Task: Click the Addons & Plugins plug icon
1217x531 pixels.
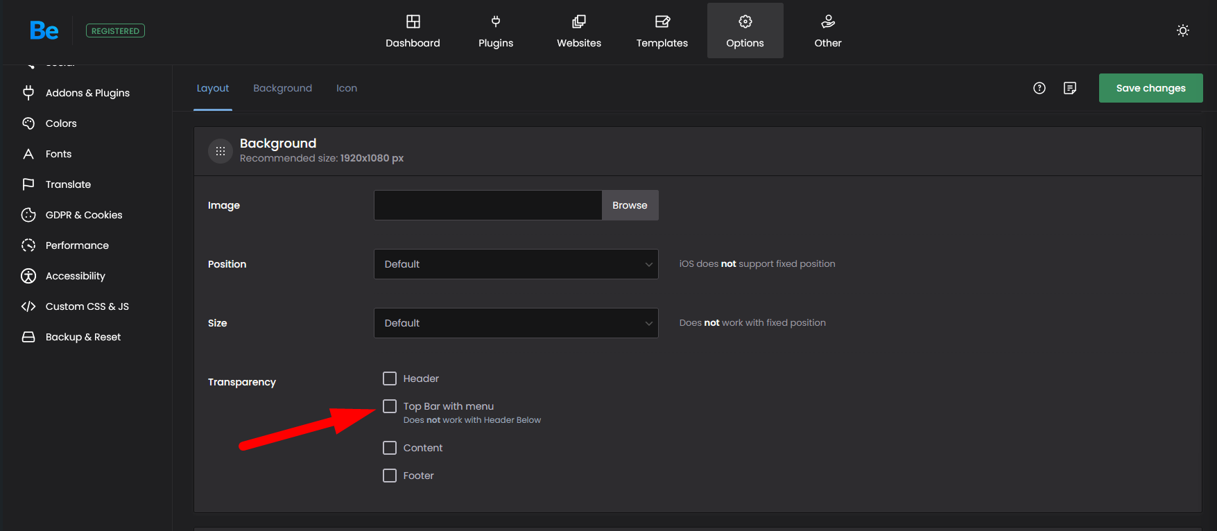Action: click(x=28, y=93)
